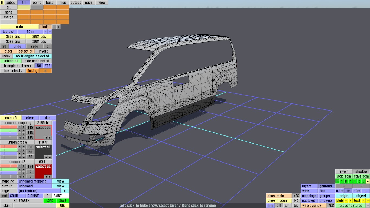Click the plus button beside text
Image resolution: width=370 pixels, height=208 pixels.
pos(368,201)
